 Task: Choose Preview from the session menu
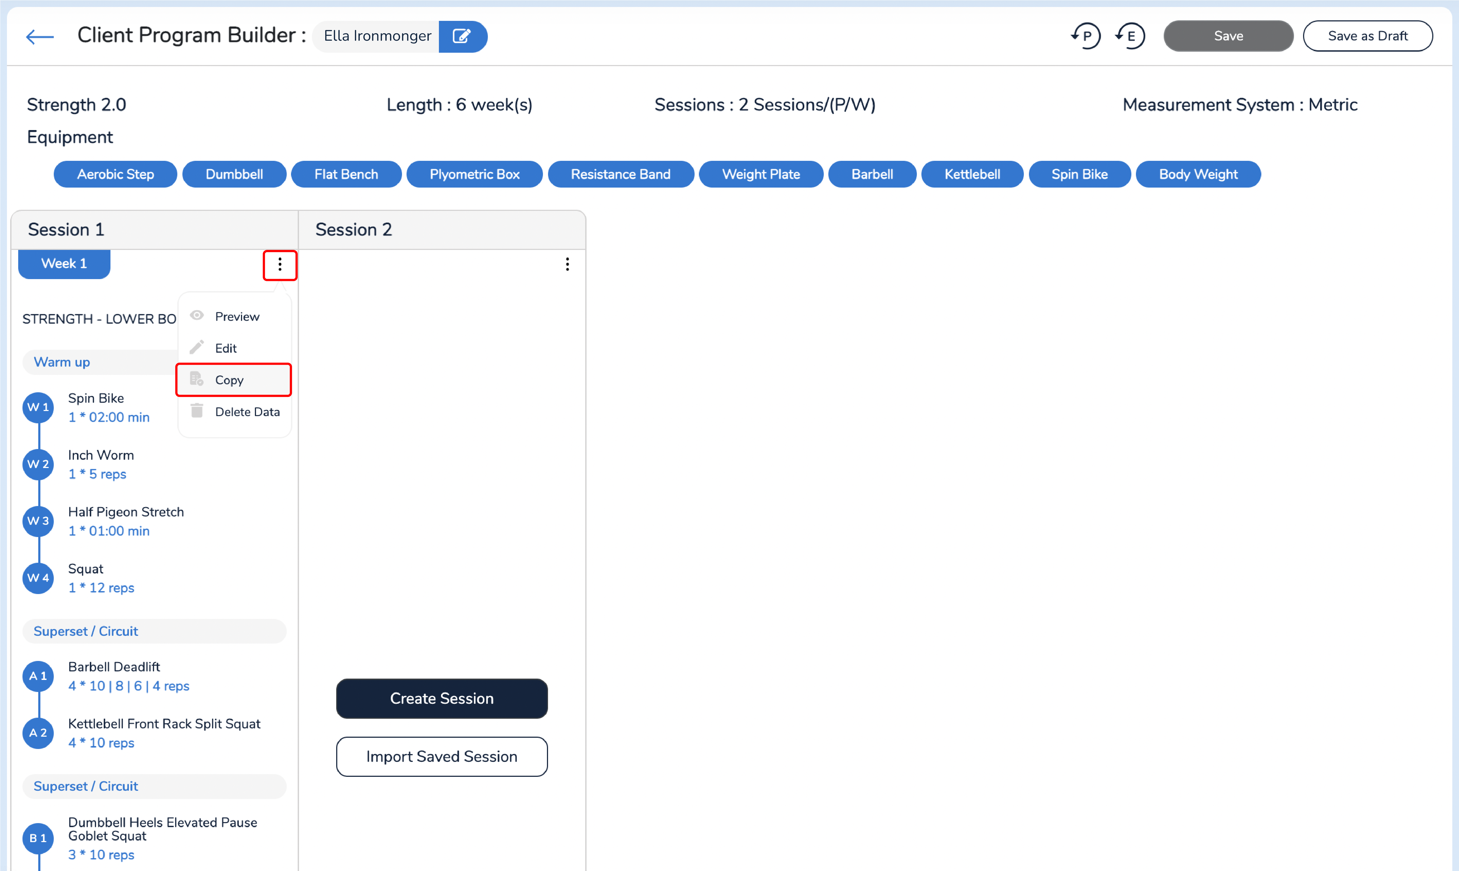pyautogui.click(x=235, y=316)
